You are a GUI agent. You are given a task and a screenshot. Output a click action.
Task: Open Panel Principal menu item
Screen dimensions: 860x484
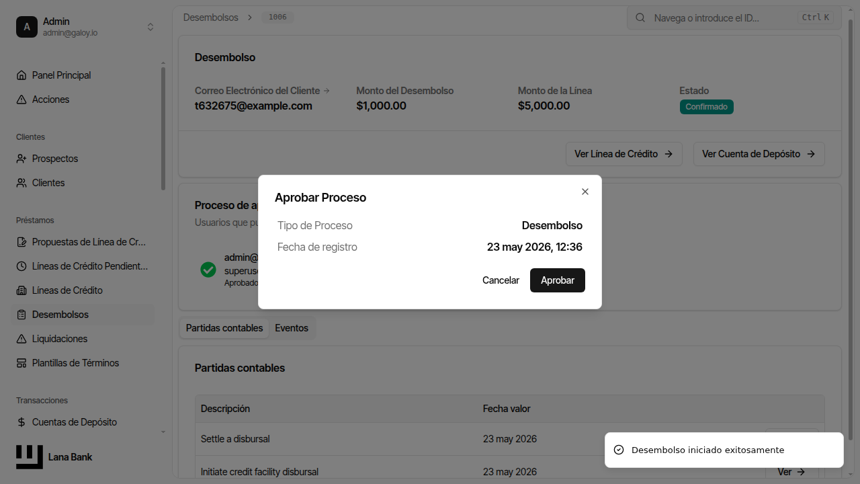(83, 75)
